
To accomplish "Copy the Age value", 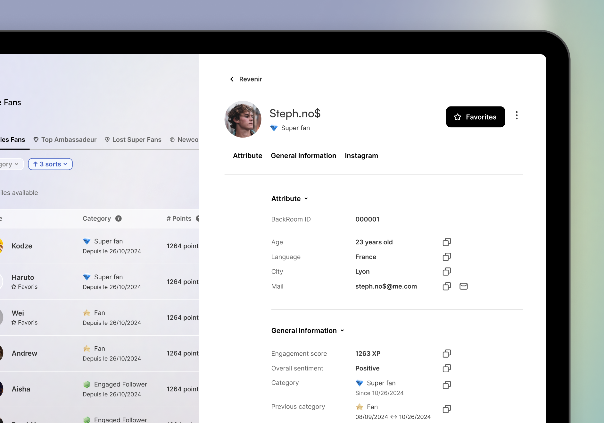I will (x=447, y=242).
